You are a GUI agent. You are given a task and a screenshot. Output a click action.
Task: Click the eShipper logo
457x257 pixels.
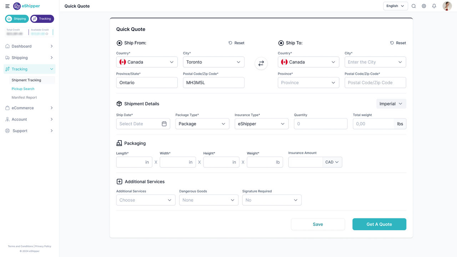tap(27, 6)
